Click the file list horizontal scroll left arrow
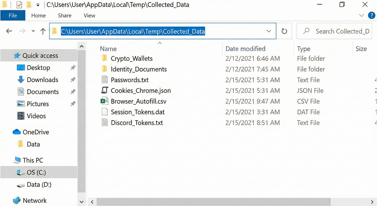377x206 pixels. (92, 202)
